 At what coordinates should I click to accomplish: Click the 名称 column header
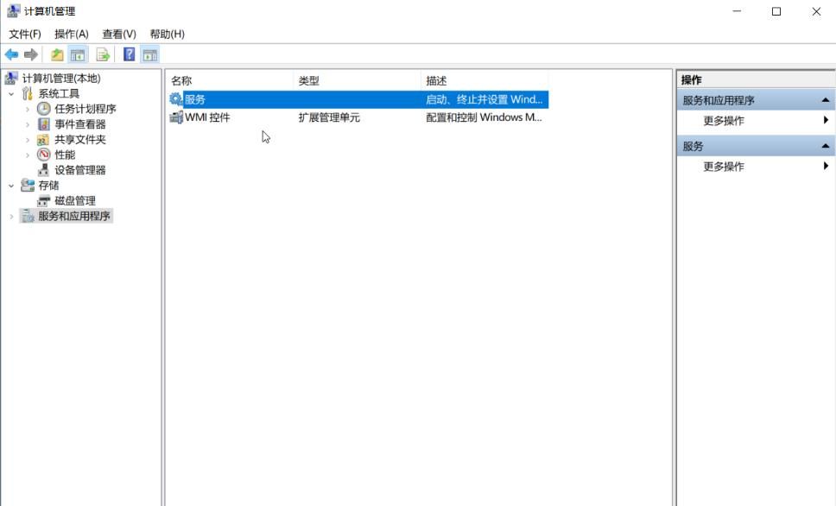pyautogui.click(x=186, y=79)
